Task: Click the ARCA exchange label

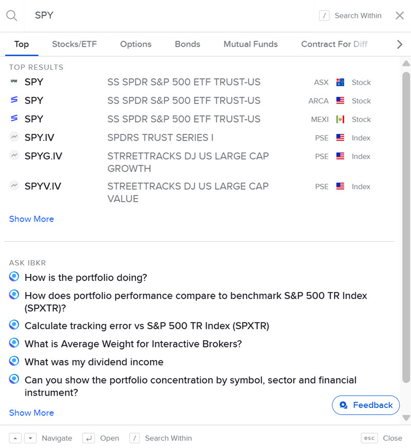Action: tap(319, 101)
